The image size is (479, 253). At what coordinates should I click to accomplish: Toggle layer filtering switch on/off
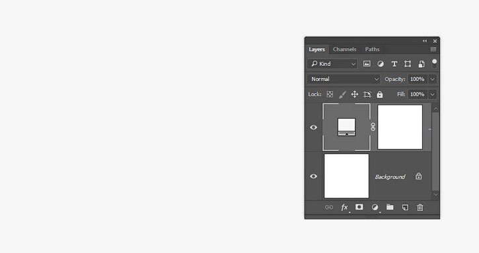point(434,63)
